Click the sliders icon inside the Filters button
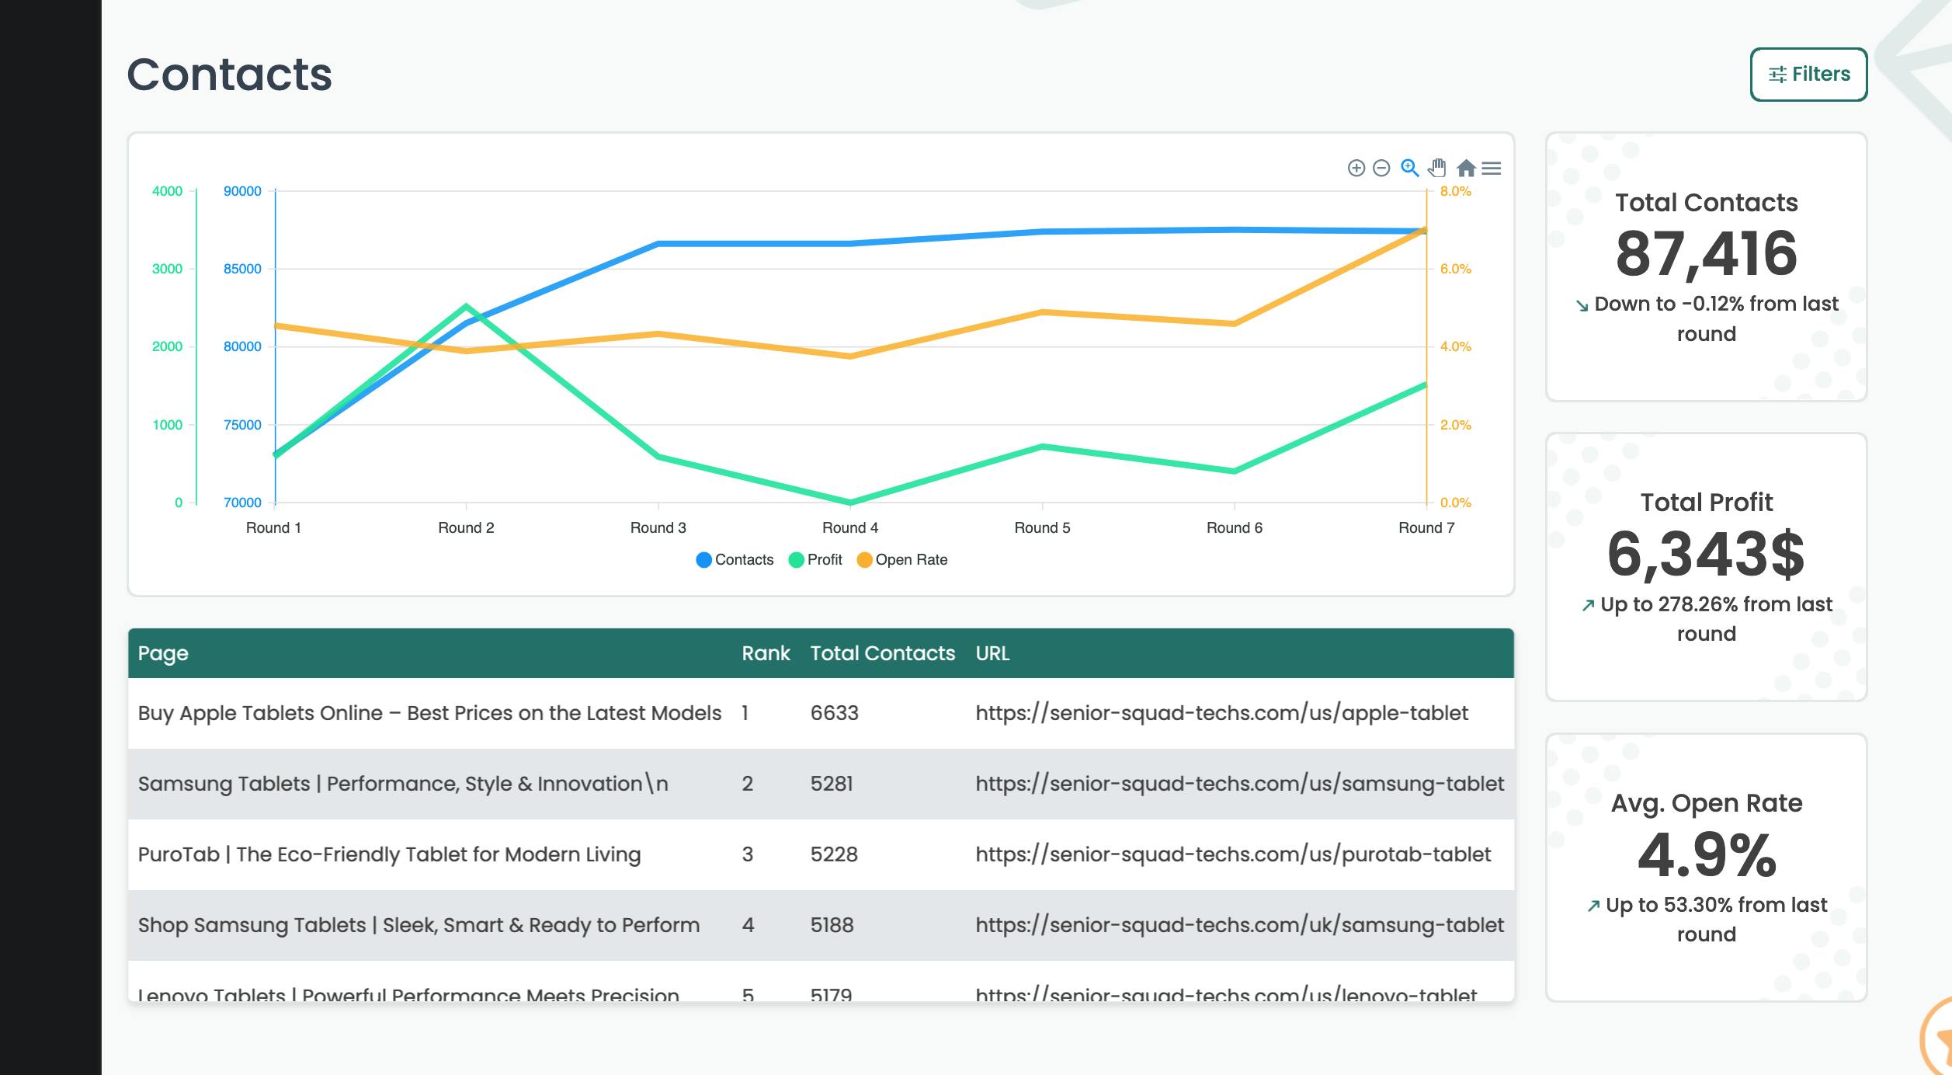 click(x=1778, y=74)
